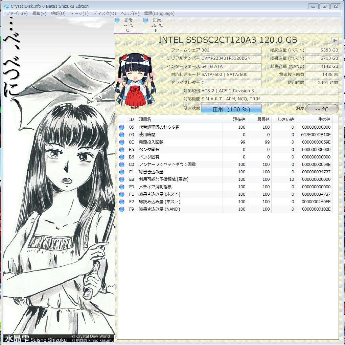Click raw value 00000002A0FE

316,201
